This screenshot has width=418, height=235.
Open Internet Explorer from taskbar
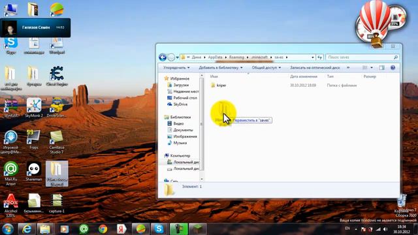(26, 229)
